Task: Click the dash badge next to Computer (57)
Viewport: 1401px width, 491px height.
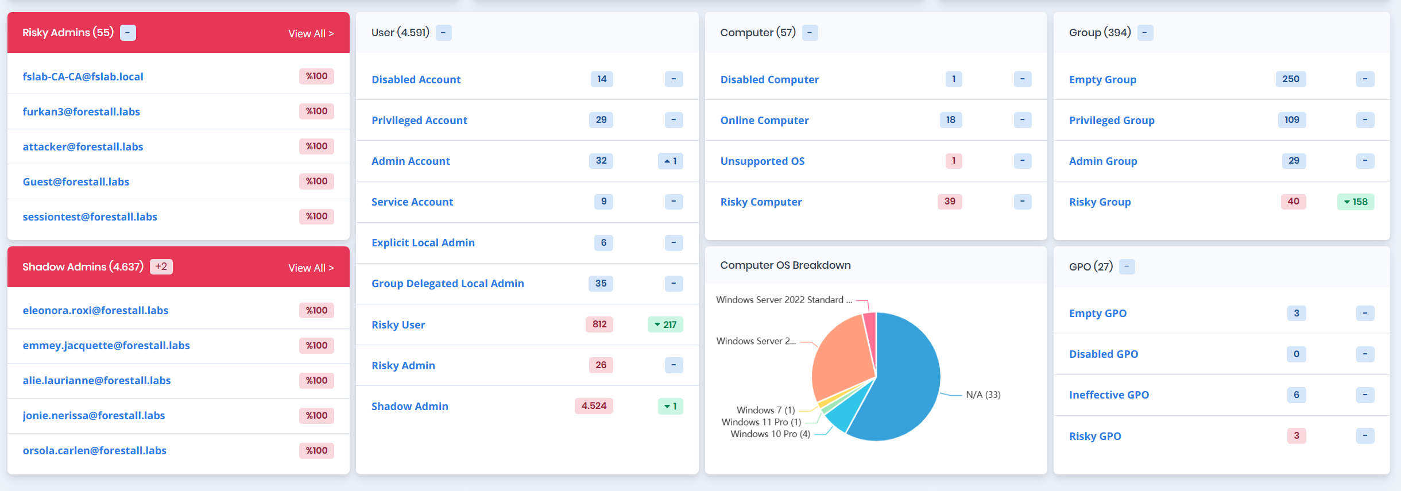Action: click(x=810, y=33)
